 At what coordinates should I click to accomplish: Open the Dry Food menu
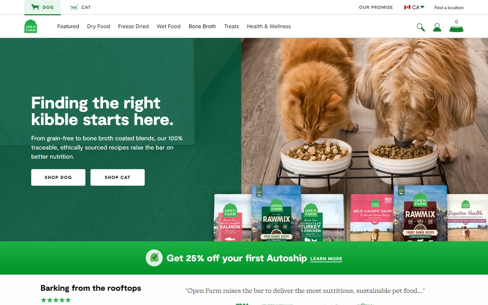point(98,26)
